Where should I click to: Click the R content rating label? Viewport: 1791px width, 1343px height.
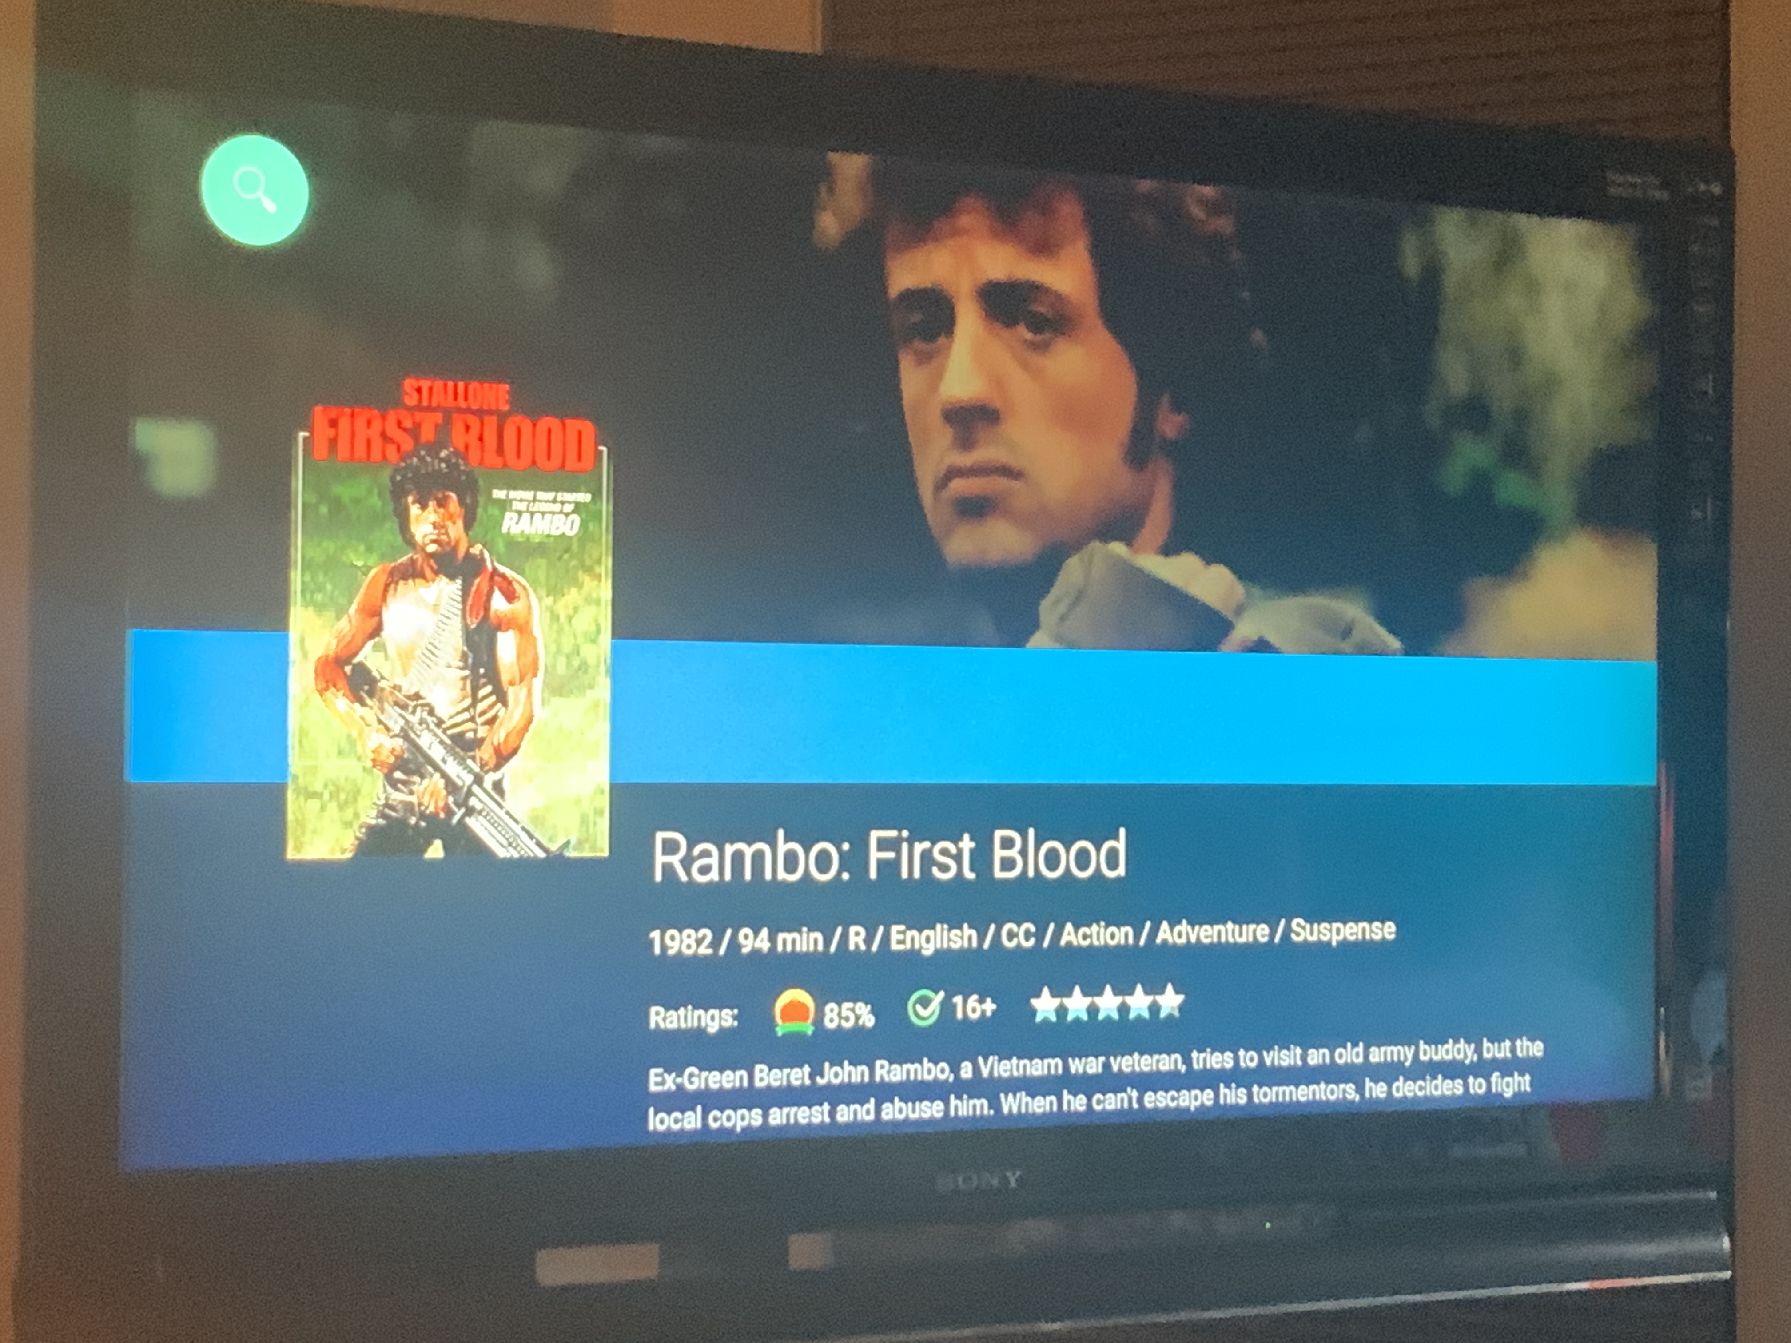(856, 939)
